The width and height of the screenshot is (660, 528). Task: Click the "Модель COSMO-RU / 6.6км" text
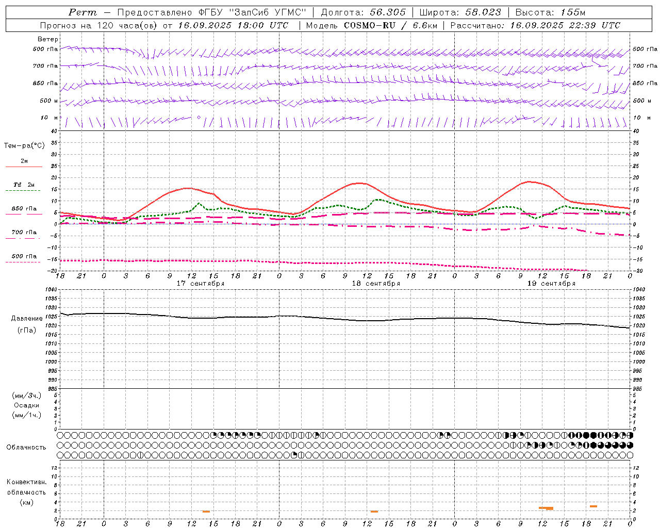pyautogui.click(x=372, y=25)
